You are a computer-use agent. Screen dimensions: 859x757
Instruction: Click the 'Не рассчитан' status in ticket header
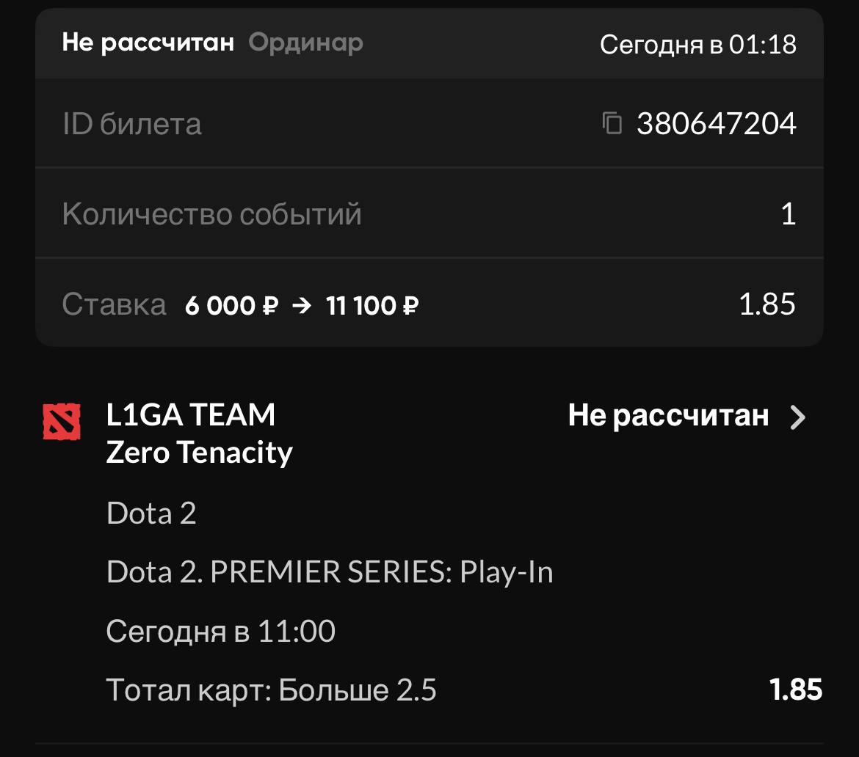(x=148, y=43)
